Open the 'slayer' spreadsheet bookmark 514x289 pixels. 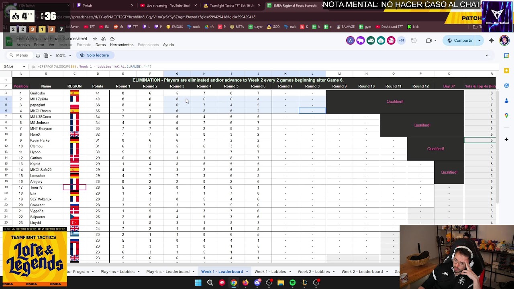click(255, 27)
